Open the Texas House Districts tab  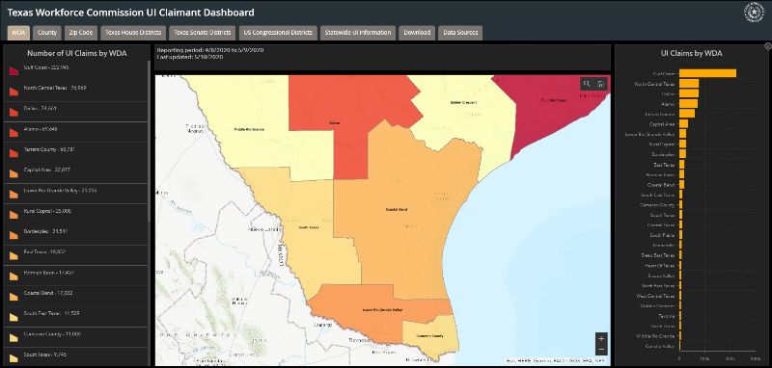133,33
